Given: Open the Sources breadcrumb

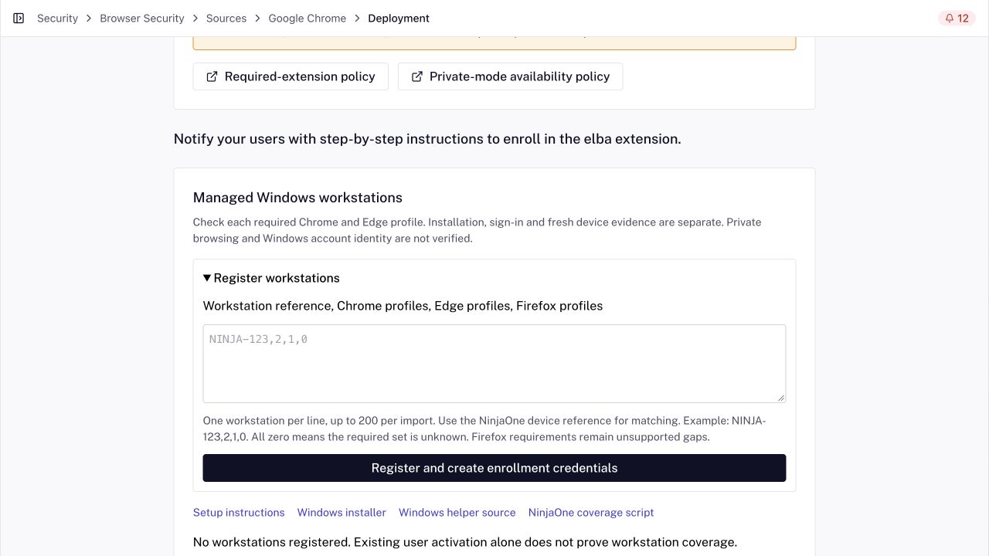Looking at the screenshot, I should click(226, 19).
